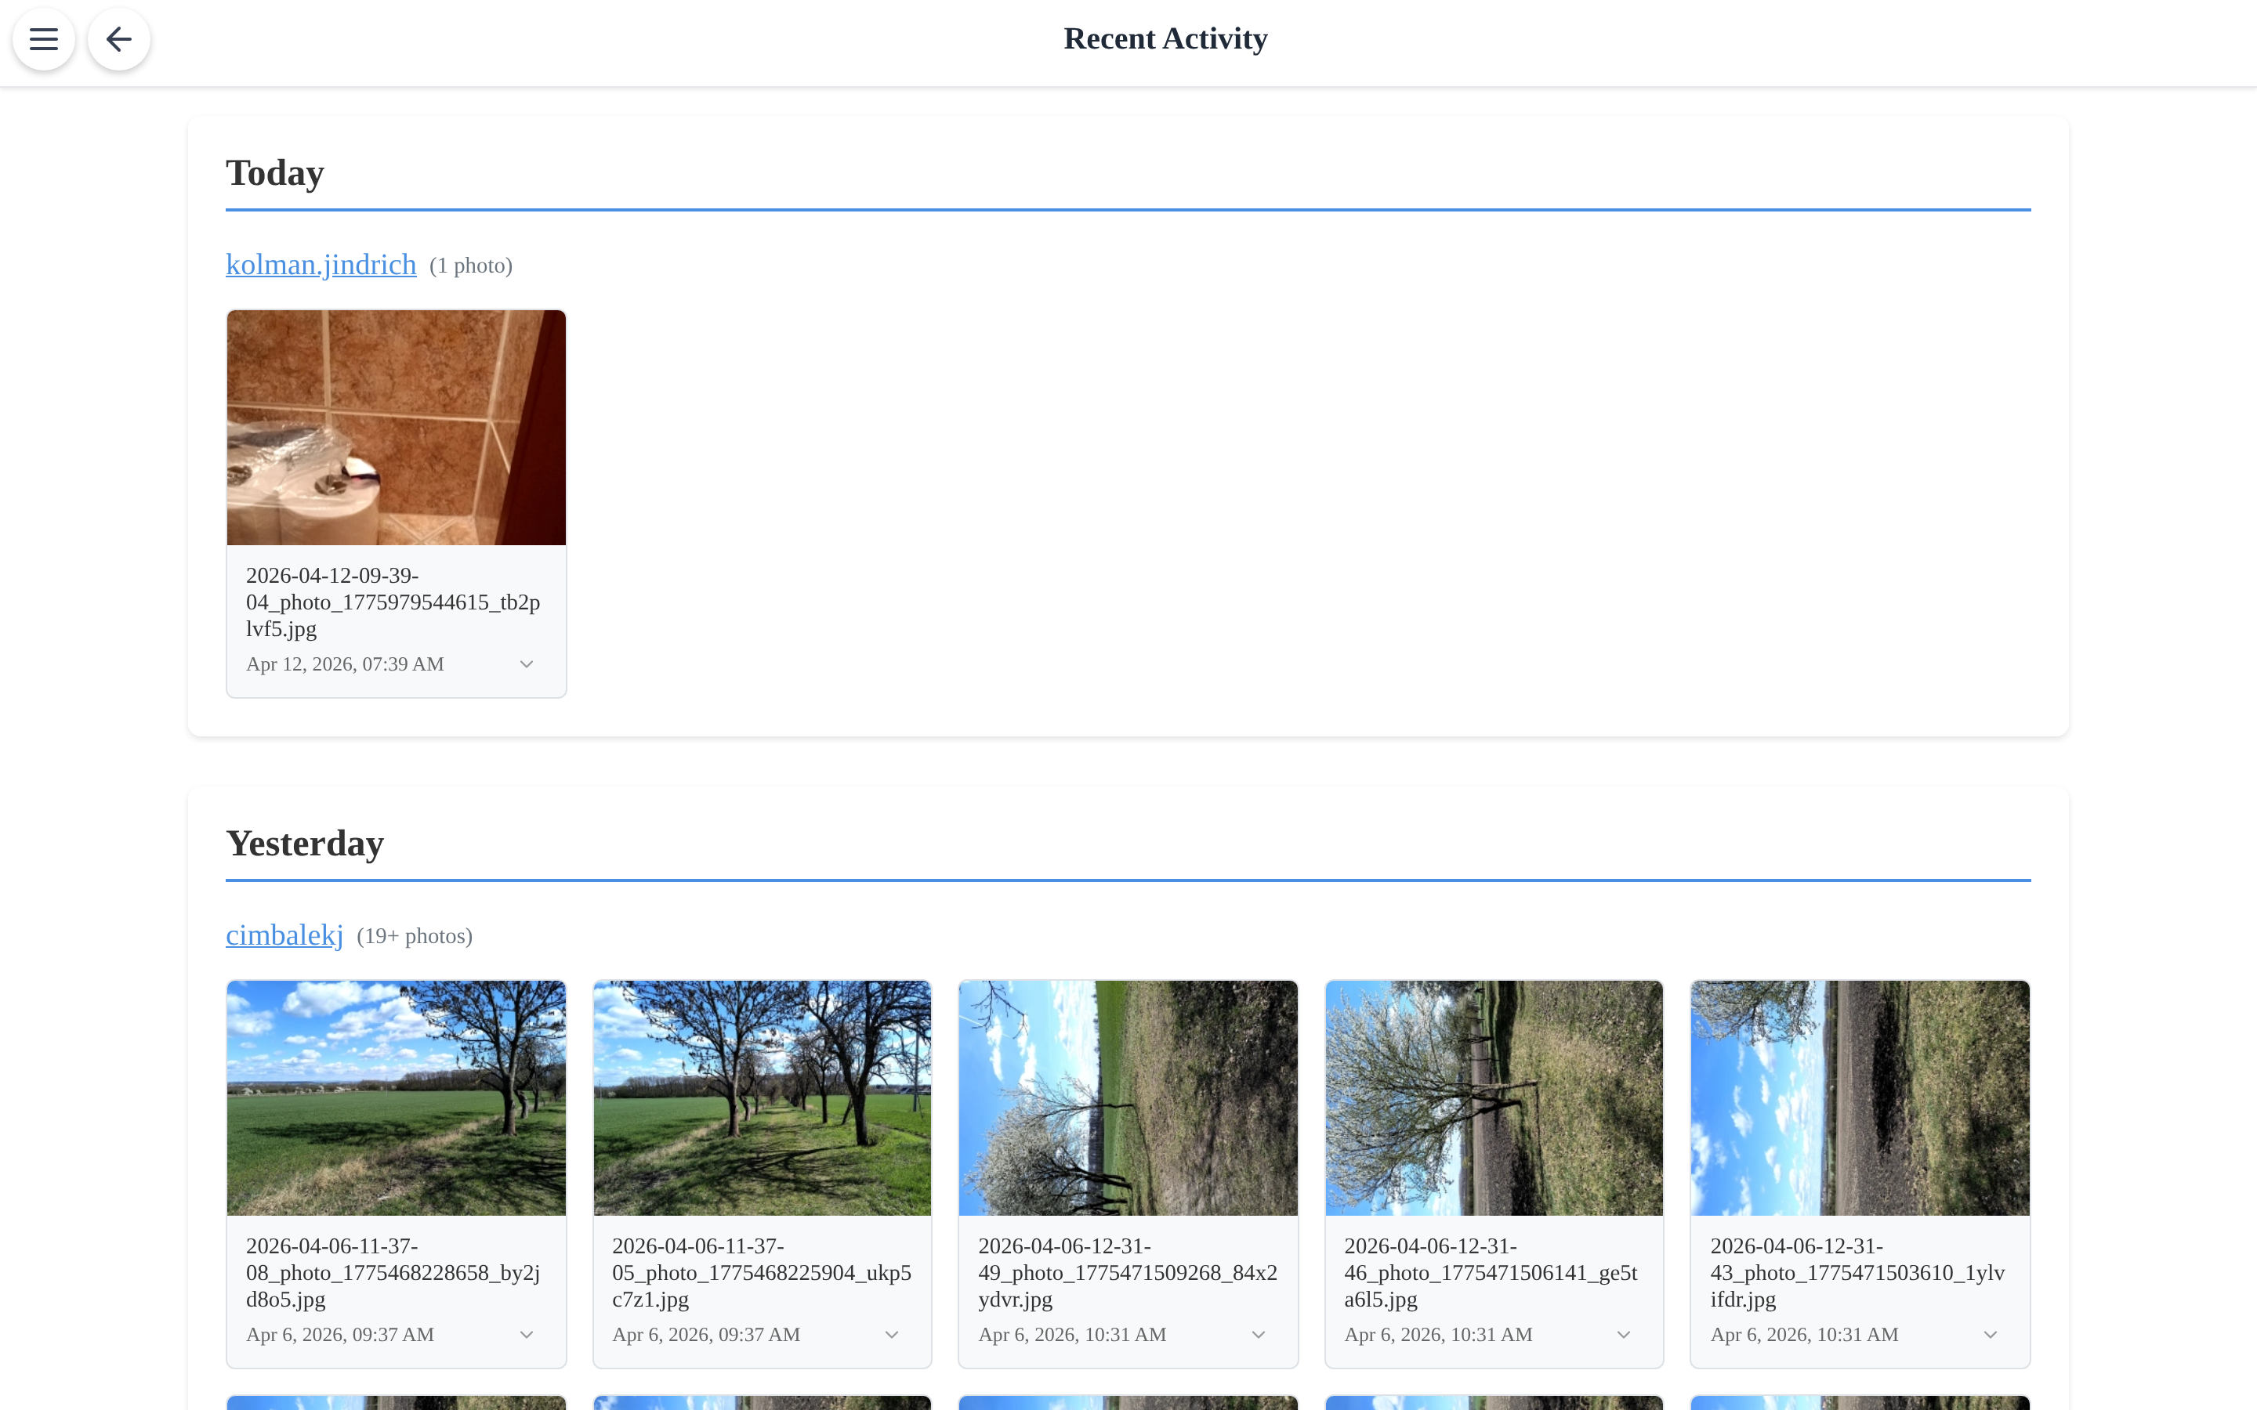
Task: Open kolman.jindrich user profile link
Action: pyautogui.click(x=321, y=265)
